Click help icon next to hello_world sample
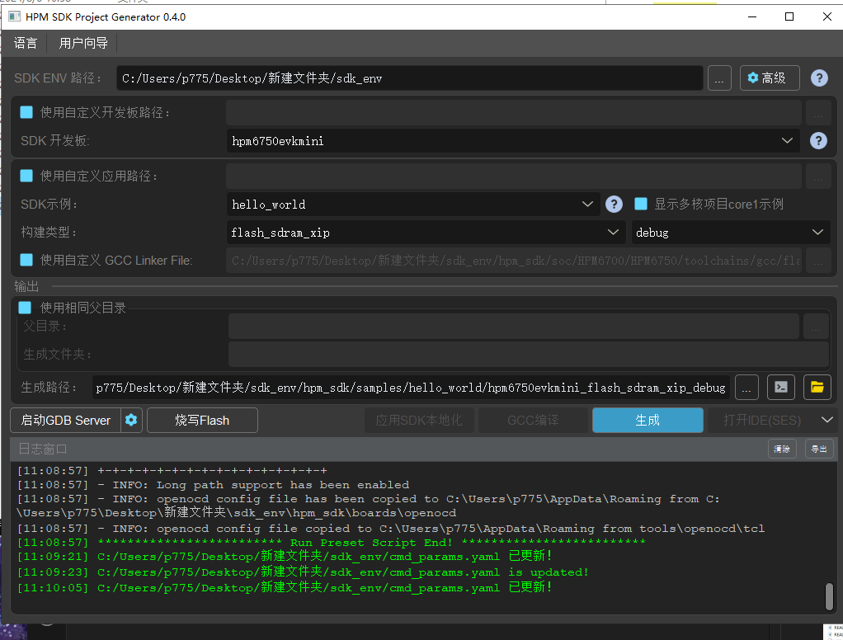Screen dimensions: 843x640 click(614, 205)
